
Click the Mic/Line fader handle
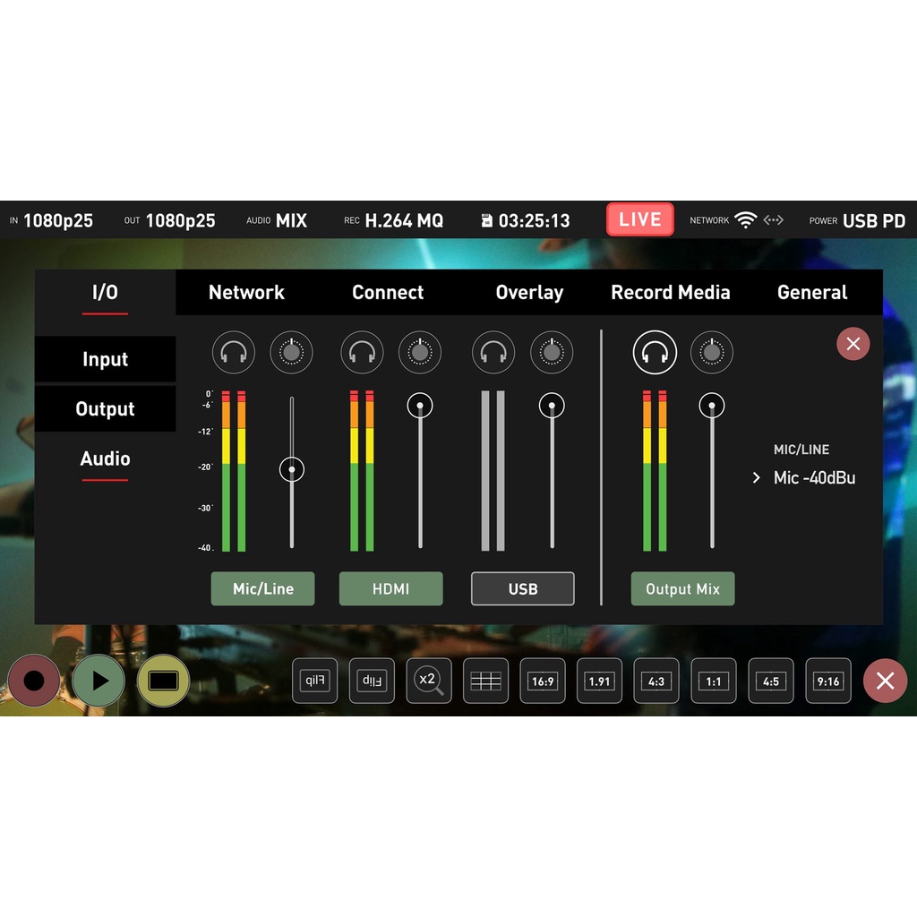pyautogui.click(x=292, y=469)
